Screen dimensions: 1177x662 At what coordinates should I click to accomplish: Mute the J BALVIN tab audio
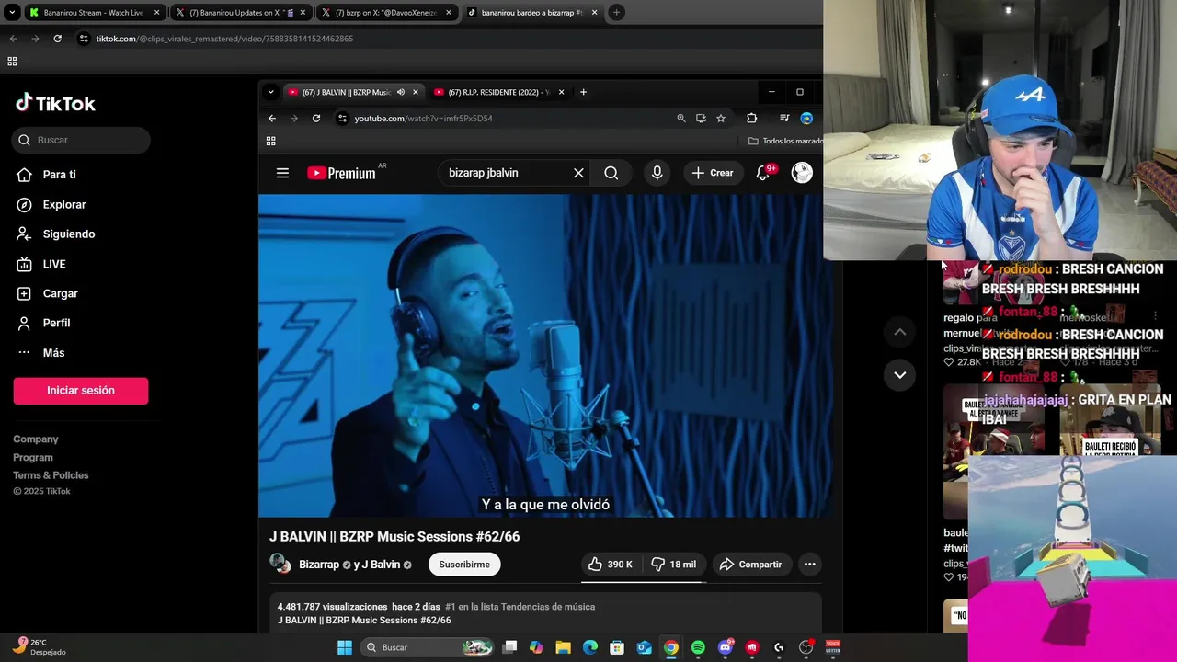coord(400,92)
